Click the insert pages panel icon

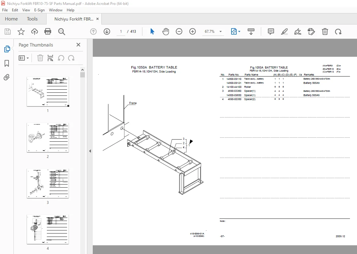[x=50, y=58]
